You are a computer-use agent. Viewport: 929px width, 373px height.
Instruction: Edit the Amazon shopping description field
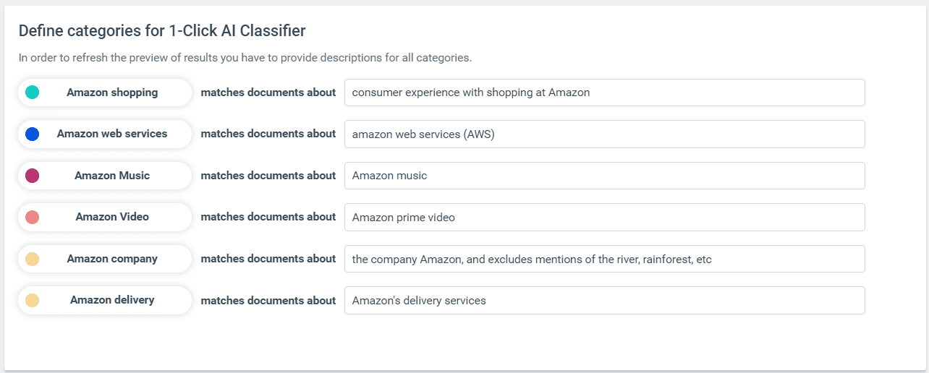click(x=604, y=93)
